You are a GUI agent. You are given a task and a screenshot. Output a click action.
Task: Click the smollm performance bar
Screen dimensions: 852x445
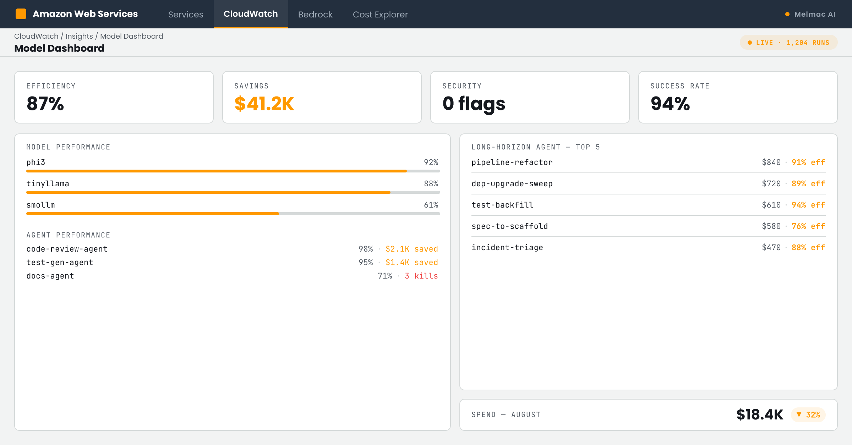coord(233,214)
